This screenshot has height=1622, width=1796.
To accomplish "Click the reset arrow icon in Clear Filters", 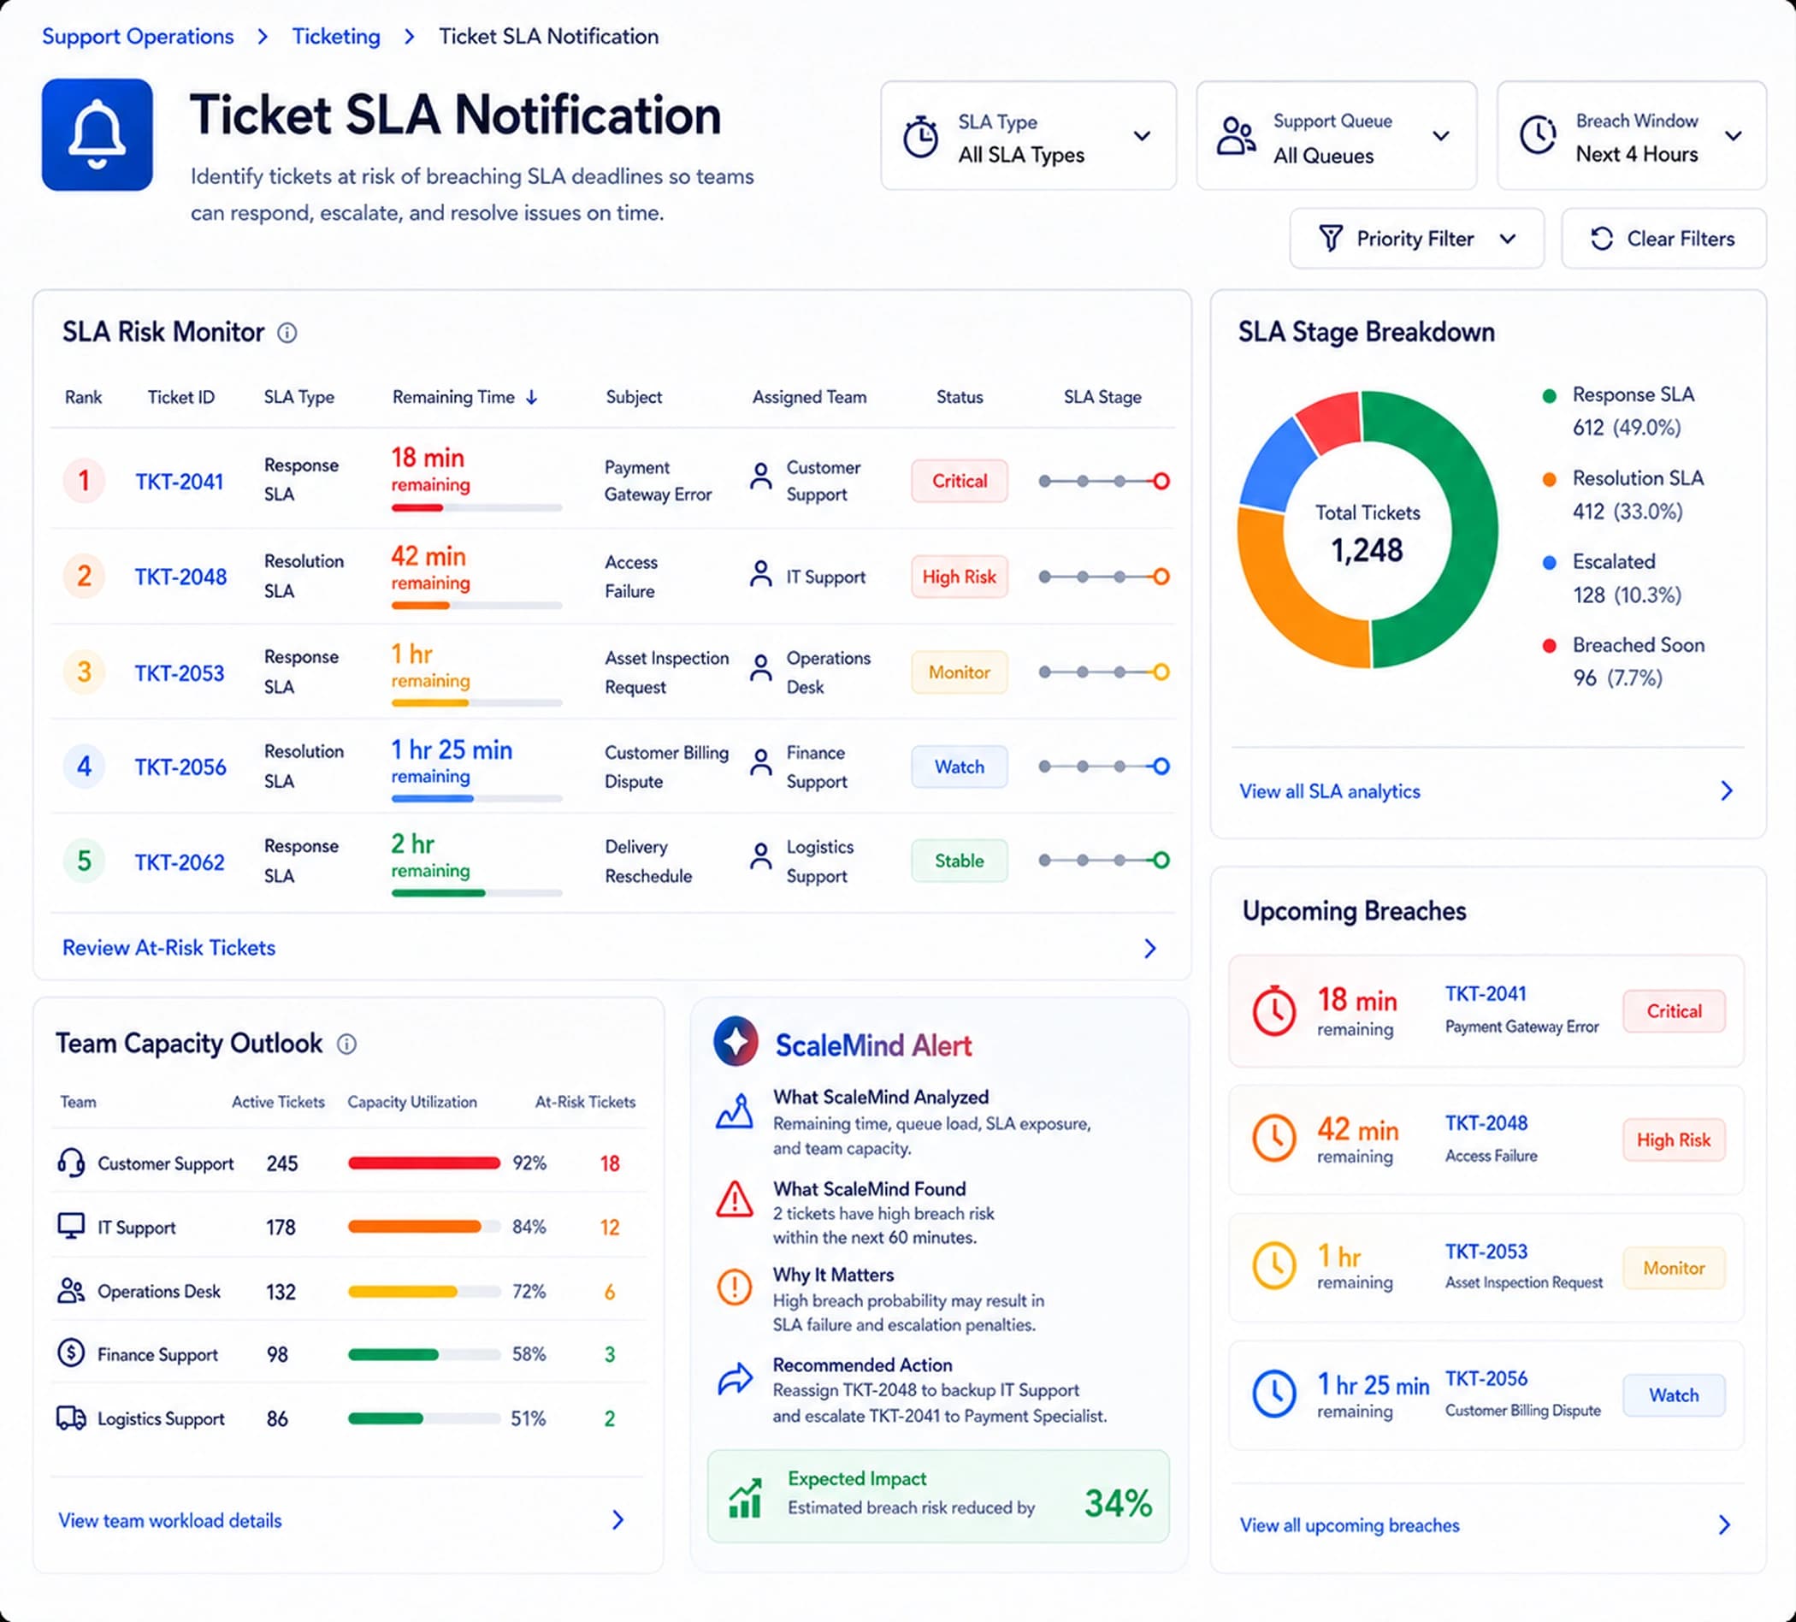I will tap(1601, 238).
